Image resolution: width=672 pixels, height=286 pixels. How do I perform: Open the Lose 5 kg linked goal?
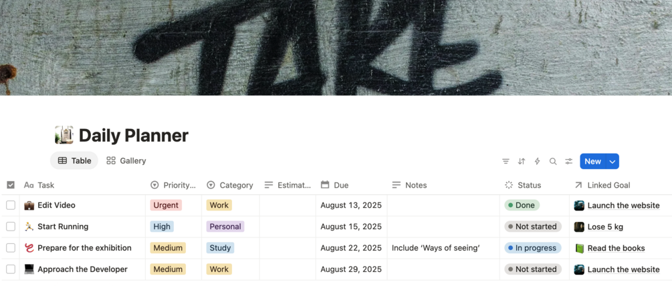[x=605, y=227]
